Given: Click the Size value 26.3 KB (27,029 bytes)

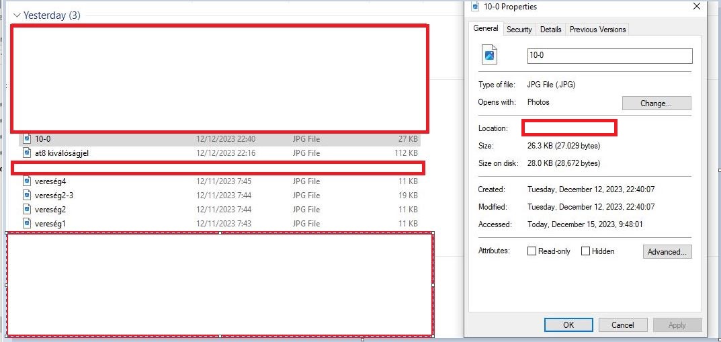Looking at the screenshot, I should tap(564, 146).
